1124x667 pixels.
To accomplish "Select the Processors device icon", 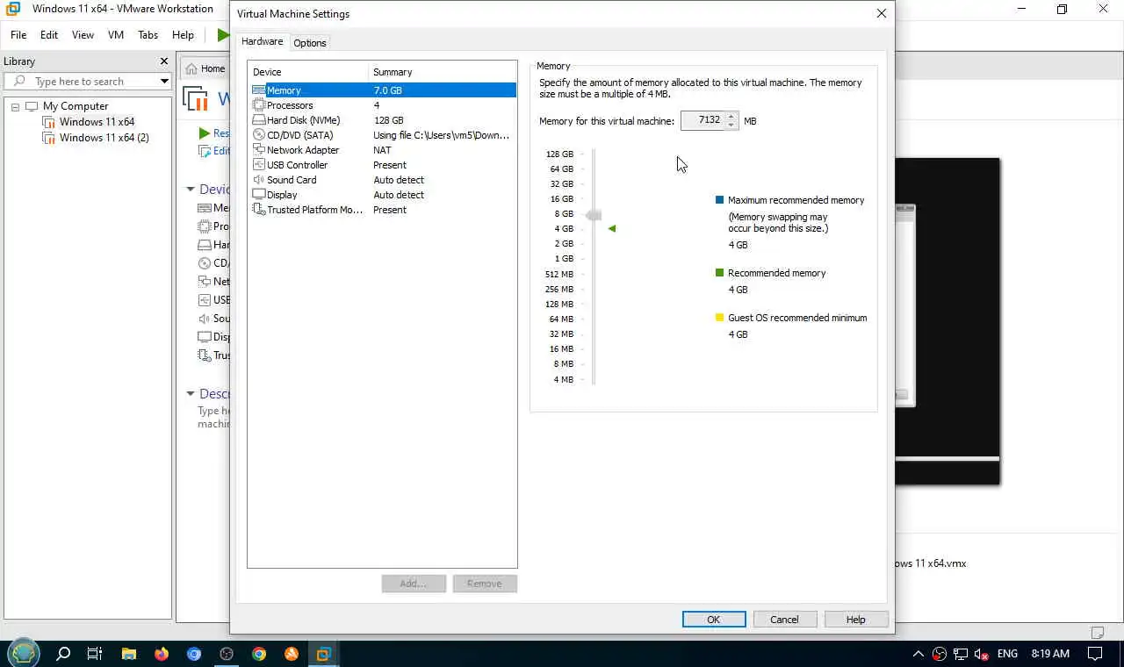I will pos(259,105).
